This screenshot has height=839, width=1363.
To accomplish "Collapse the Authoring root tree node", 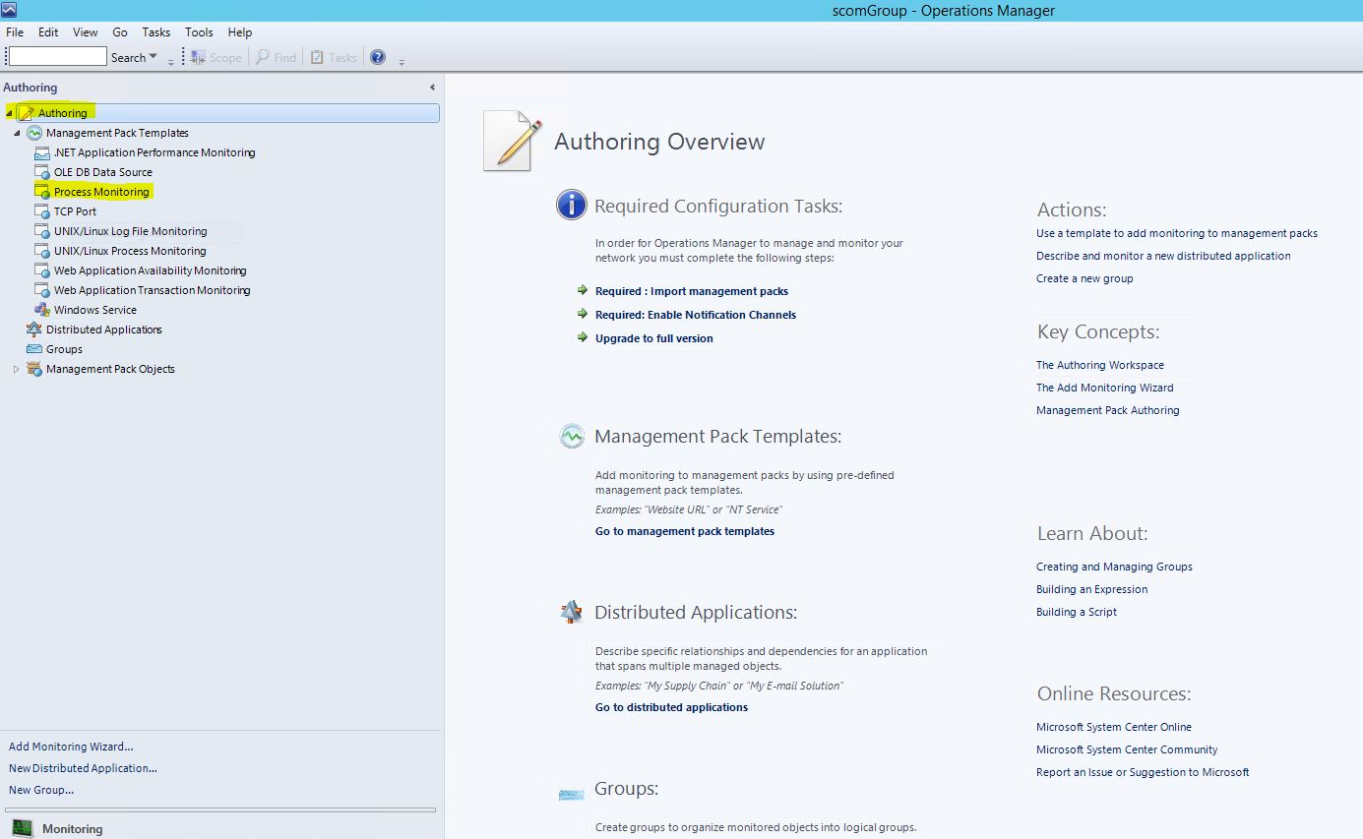I will [x=9, y=113].
